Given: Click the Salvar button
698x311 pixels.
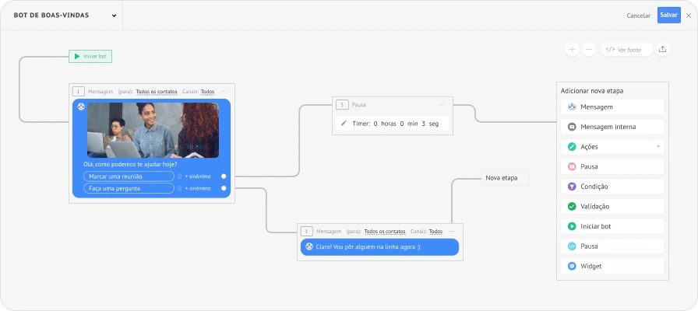Looking at the screenshot, I should tap(668, 16).
